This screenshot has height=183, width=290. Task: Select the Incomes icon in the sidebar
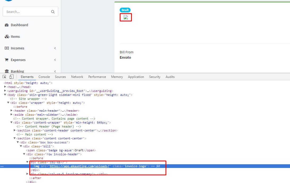(7, 48)
